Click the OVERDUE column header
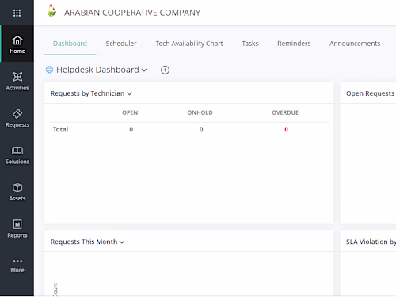396x297 pixels. [x=285, y=112]
